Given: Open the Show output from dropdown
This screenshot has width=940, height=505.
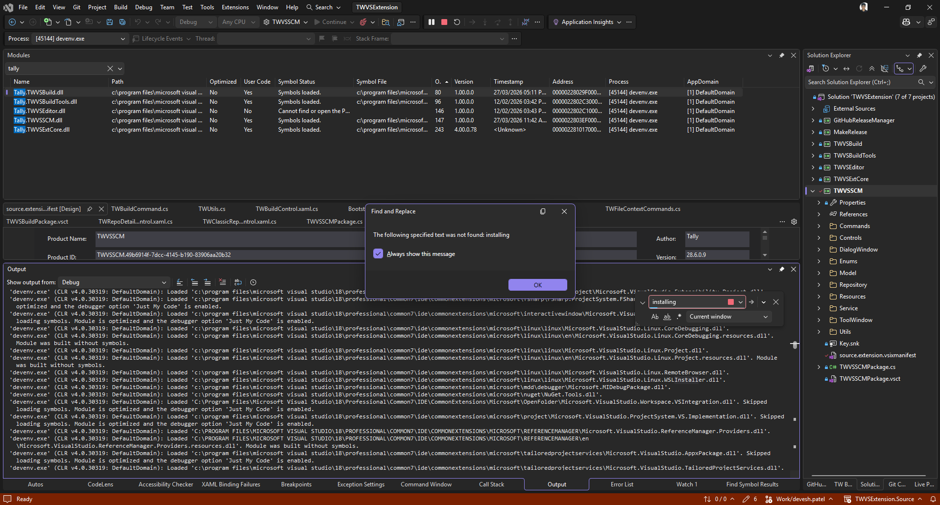Looking at the screenshot, I should (114, 282).
